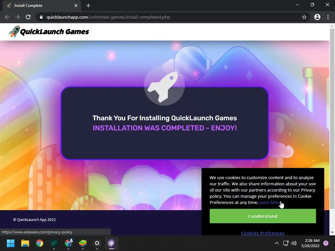This screenshot has height=251, width=335.
Task: Open the clock showing 2:26 AM
Action: coord(310,243)
